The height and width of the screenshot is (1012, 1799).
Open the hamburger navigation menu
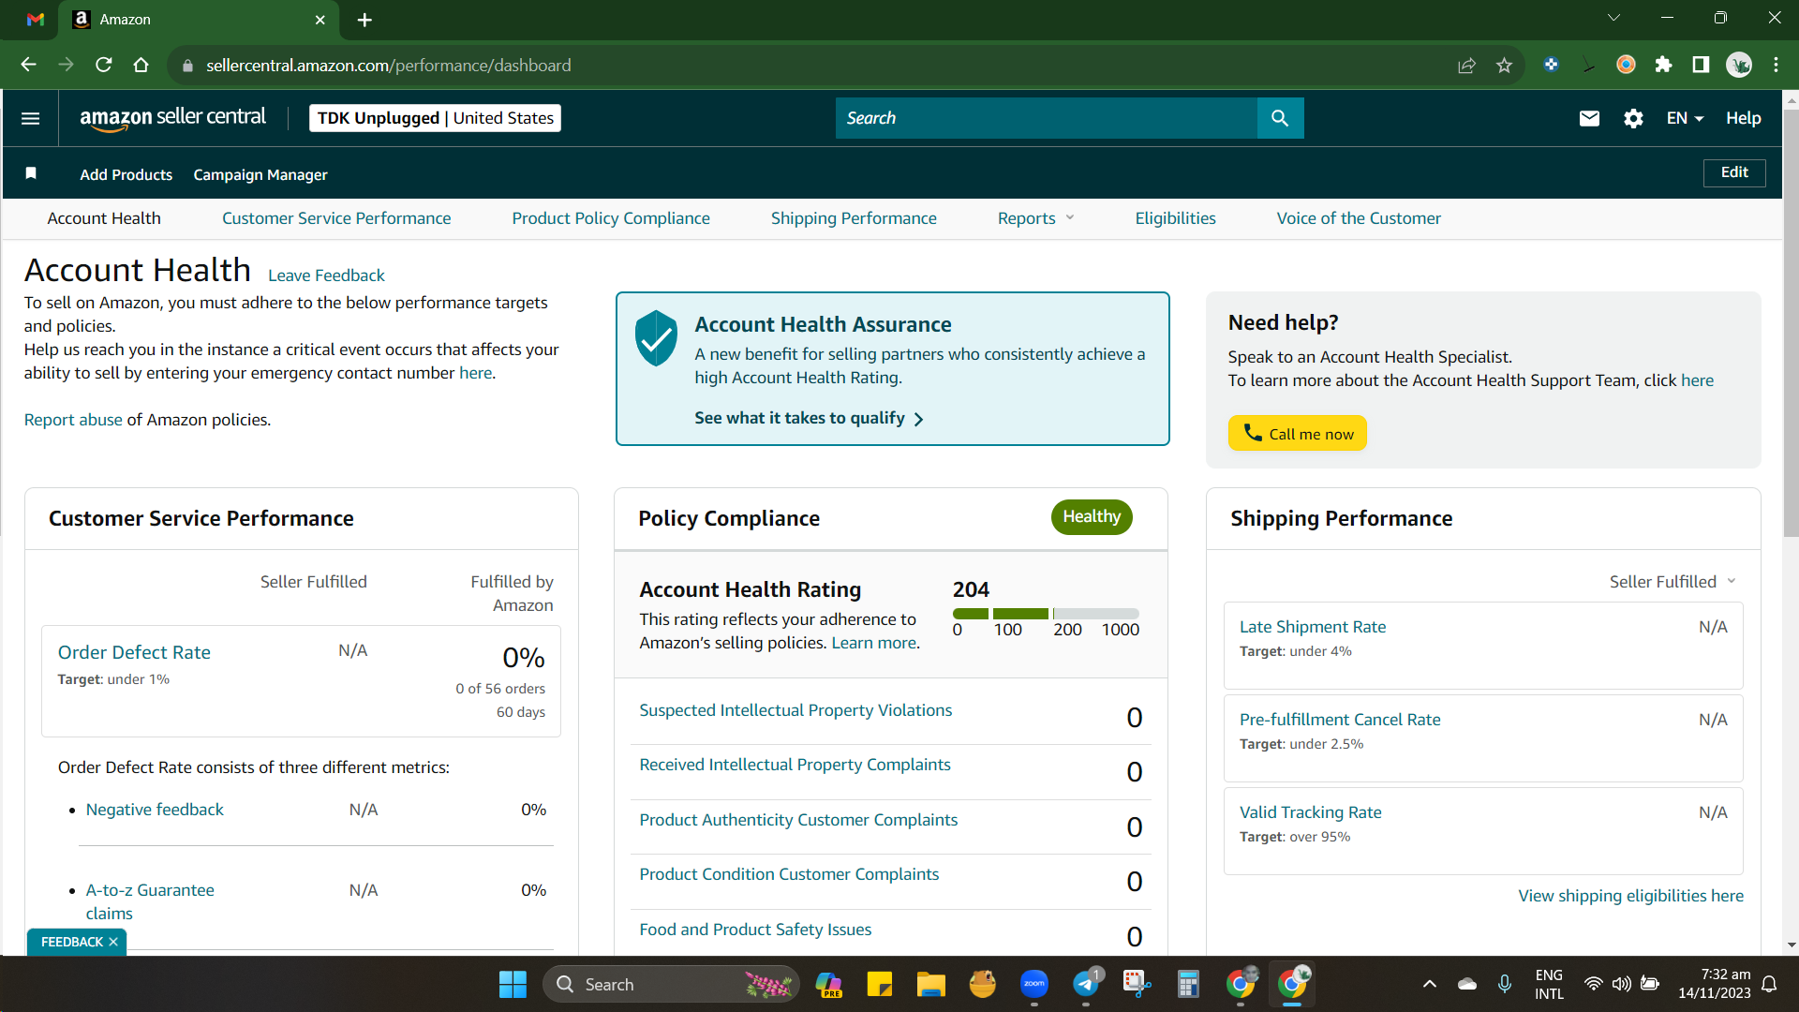tap(30, 118)
